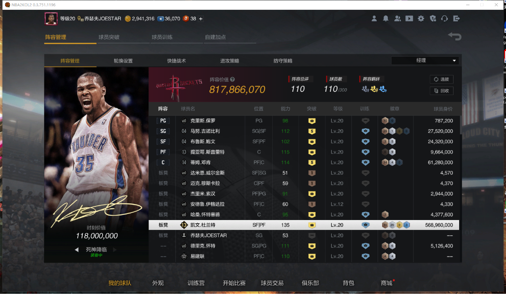The height and width of the screenshot is (294, 506).
Task: Click the PG lineup slot for 克里斯.保罗
Action: [163, 121]
